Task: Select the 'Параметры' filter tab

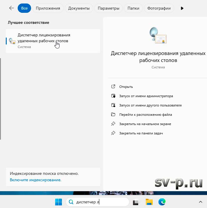Action: pos(108,8)
